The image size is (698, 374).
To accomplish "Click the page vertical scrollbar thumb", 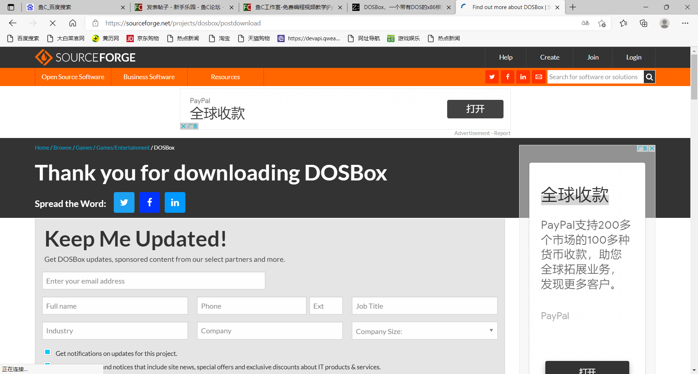I will point(694,77).
